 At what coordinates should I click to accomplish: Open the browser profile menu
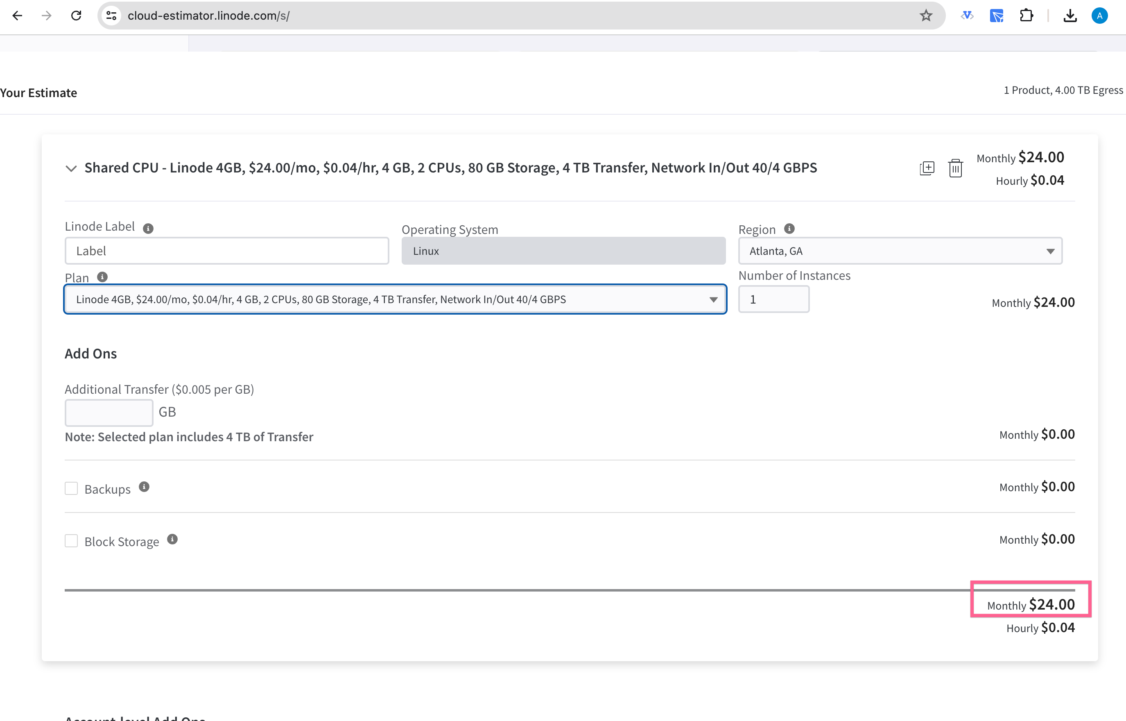(x=1099, y=16)
